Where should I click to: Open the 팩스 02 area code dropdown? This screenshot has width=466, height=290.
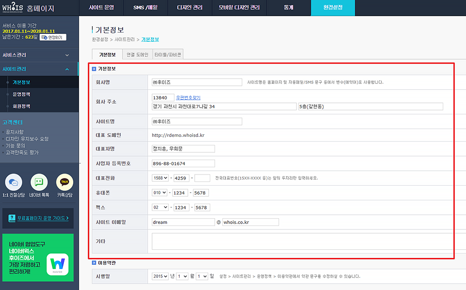(160, 207)
